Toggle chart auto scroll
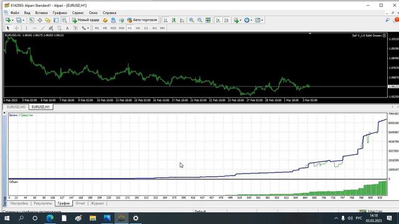 pos(218,21)
